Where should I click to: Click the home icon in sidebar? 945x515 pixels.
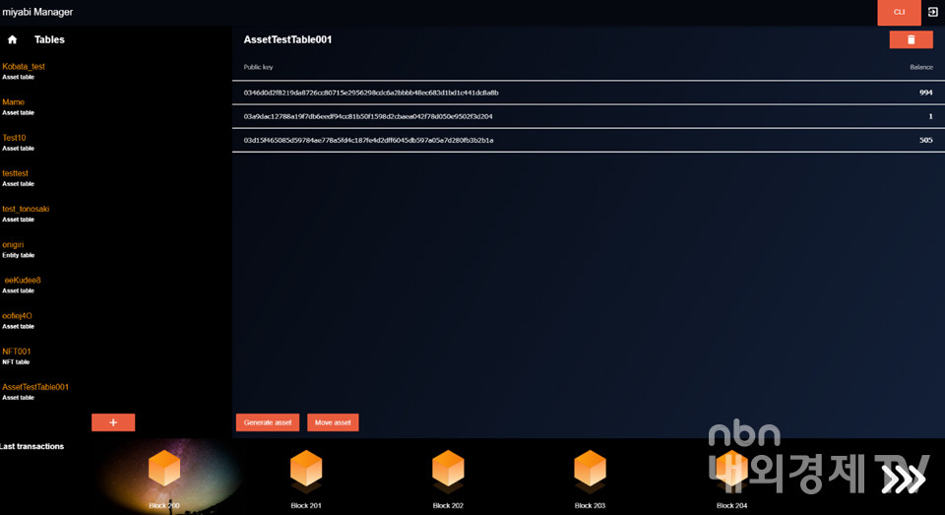click(x=13, y=40)
